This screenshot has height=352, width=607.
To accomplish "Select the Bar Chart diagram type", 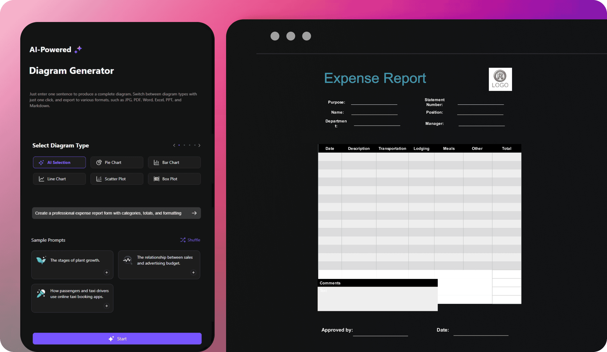I will coord(173,162).
